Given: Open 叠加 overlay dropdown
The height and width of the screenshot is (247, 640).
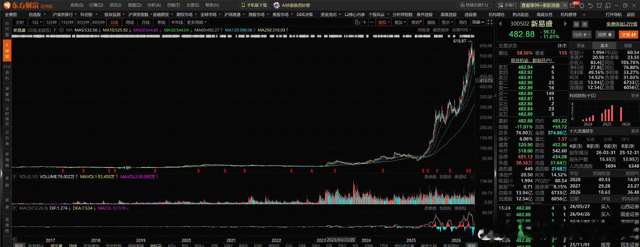Looking at the screenshot, I should 400,22.
